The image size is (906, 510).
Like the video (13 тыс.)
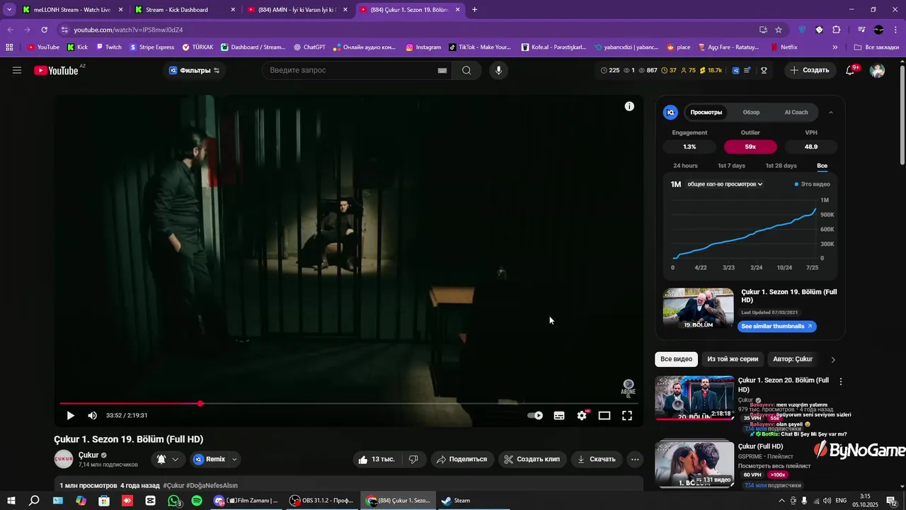tap(377, 459)
